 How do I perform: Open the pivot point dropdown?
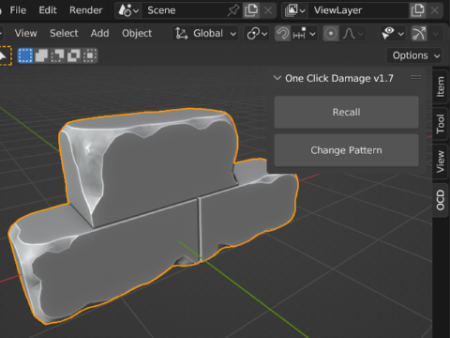257,33
